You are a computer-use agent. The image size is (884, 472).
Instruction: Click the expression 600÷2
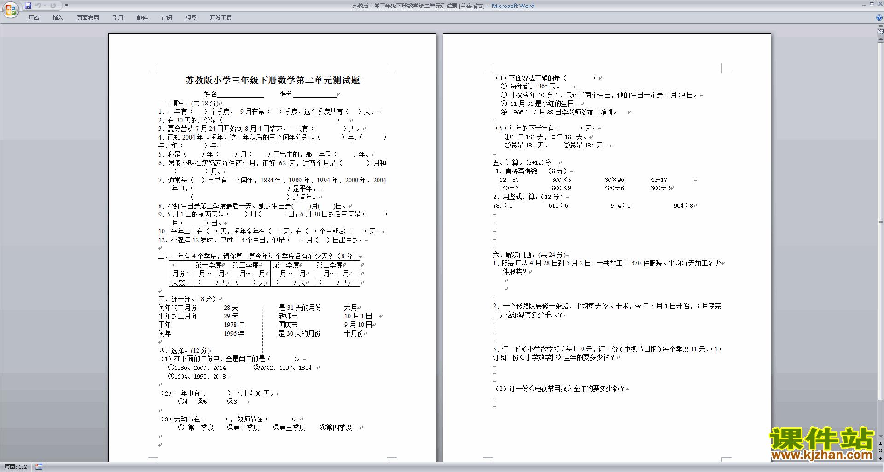point(661,188)
